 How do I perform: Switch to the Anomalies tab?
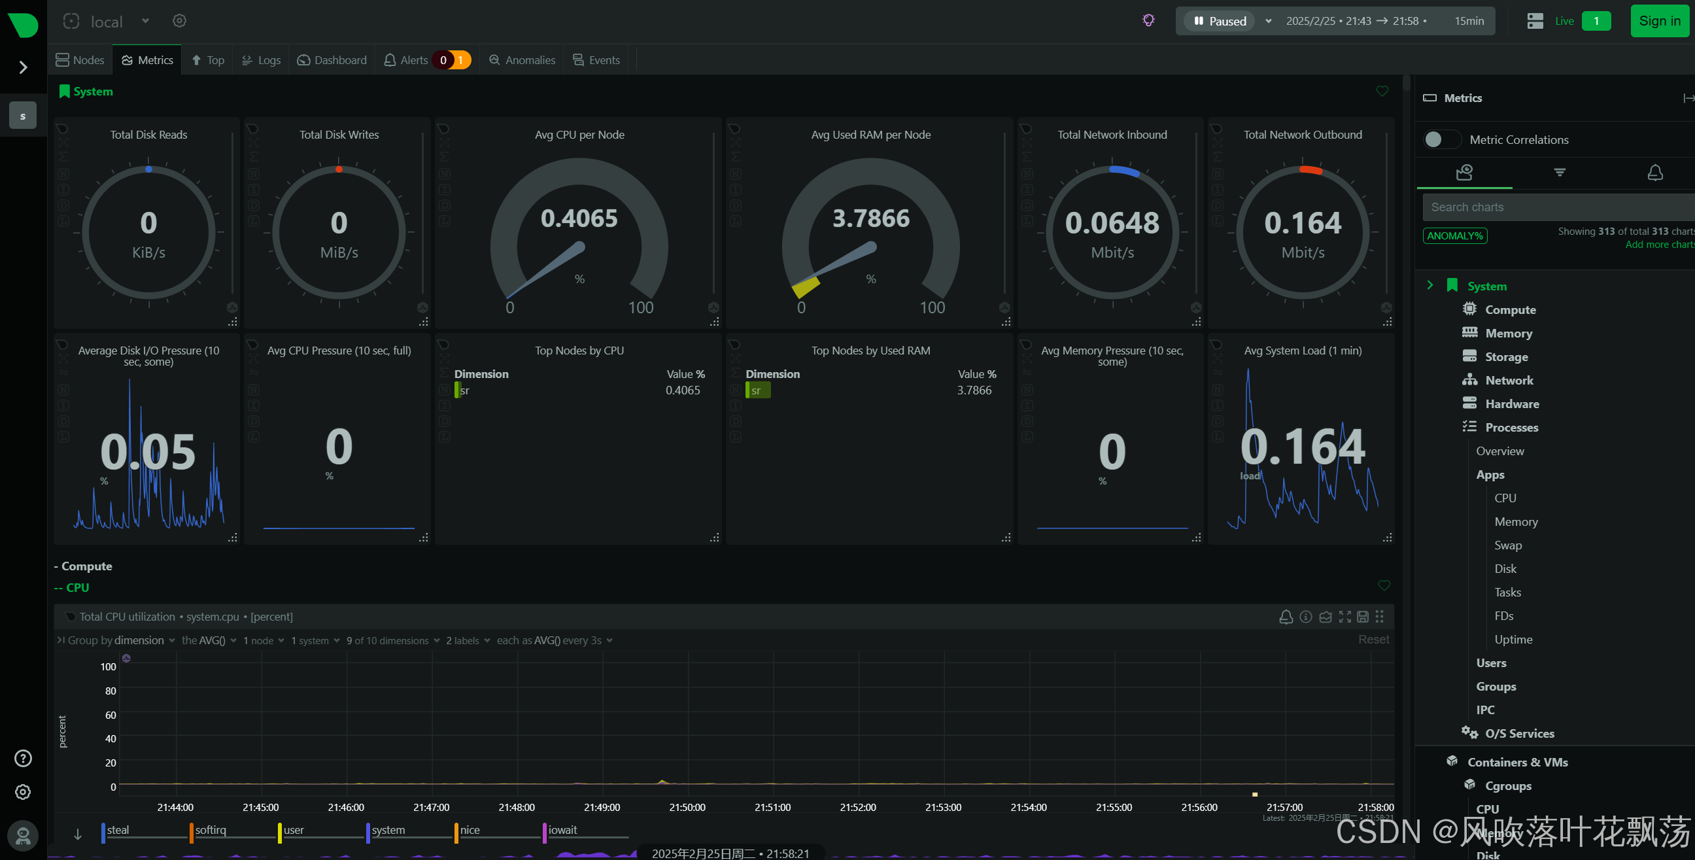coord(522,60)
